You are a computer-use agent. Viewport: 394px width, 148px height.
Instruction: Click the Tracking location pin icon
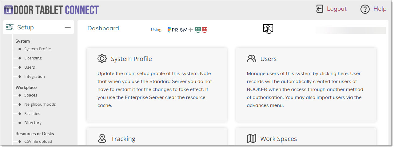102,139
